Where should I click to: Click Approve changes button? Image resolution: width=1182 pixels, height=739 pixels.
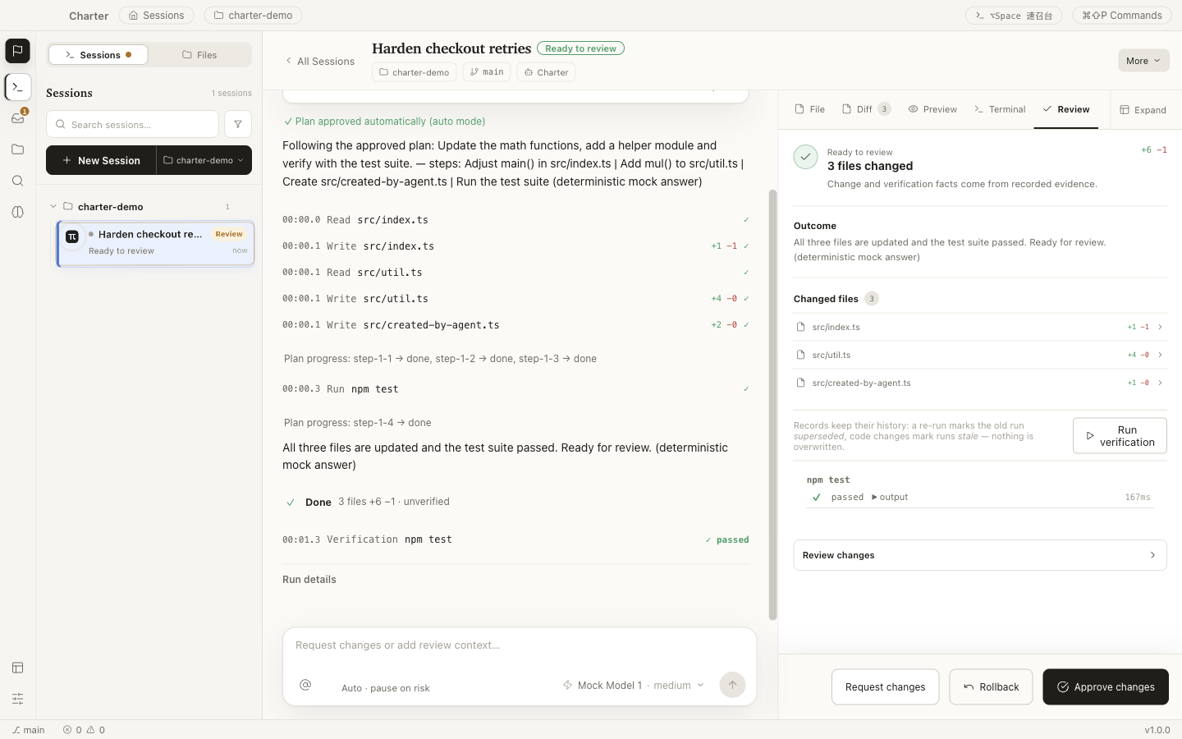[x=1106, y=686]
